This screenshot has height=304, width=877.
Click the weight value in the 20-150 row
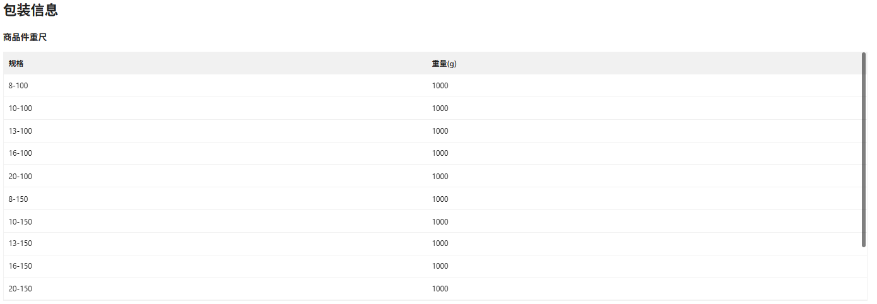point(440,289)
